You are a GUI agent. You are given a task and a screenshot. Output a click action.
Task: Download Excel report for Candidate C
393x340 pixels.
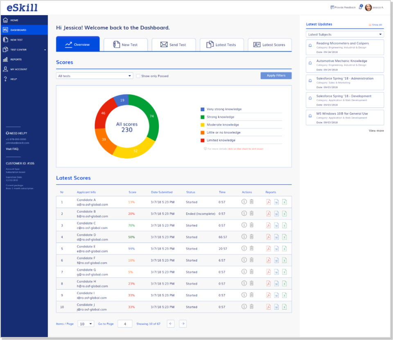click(x=284, y=225)
